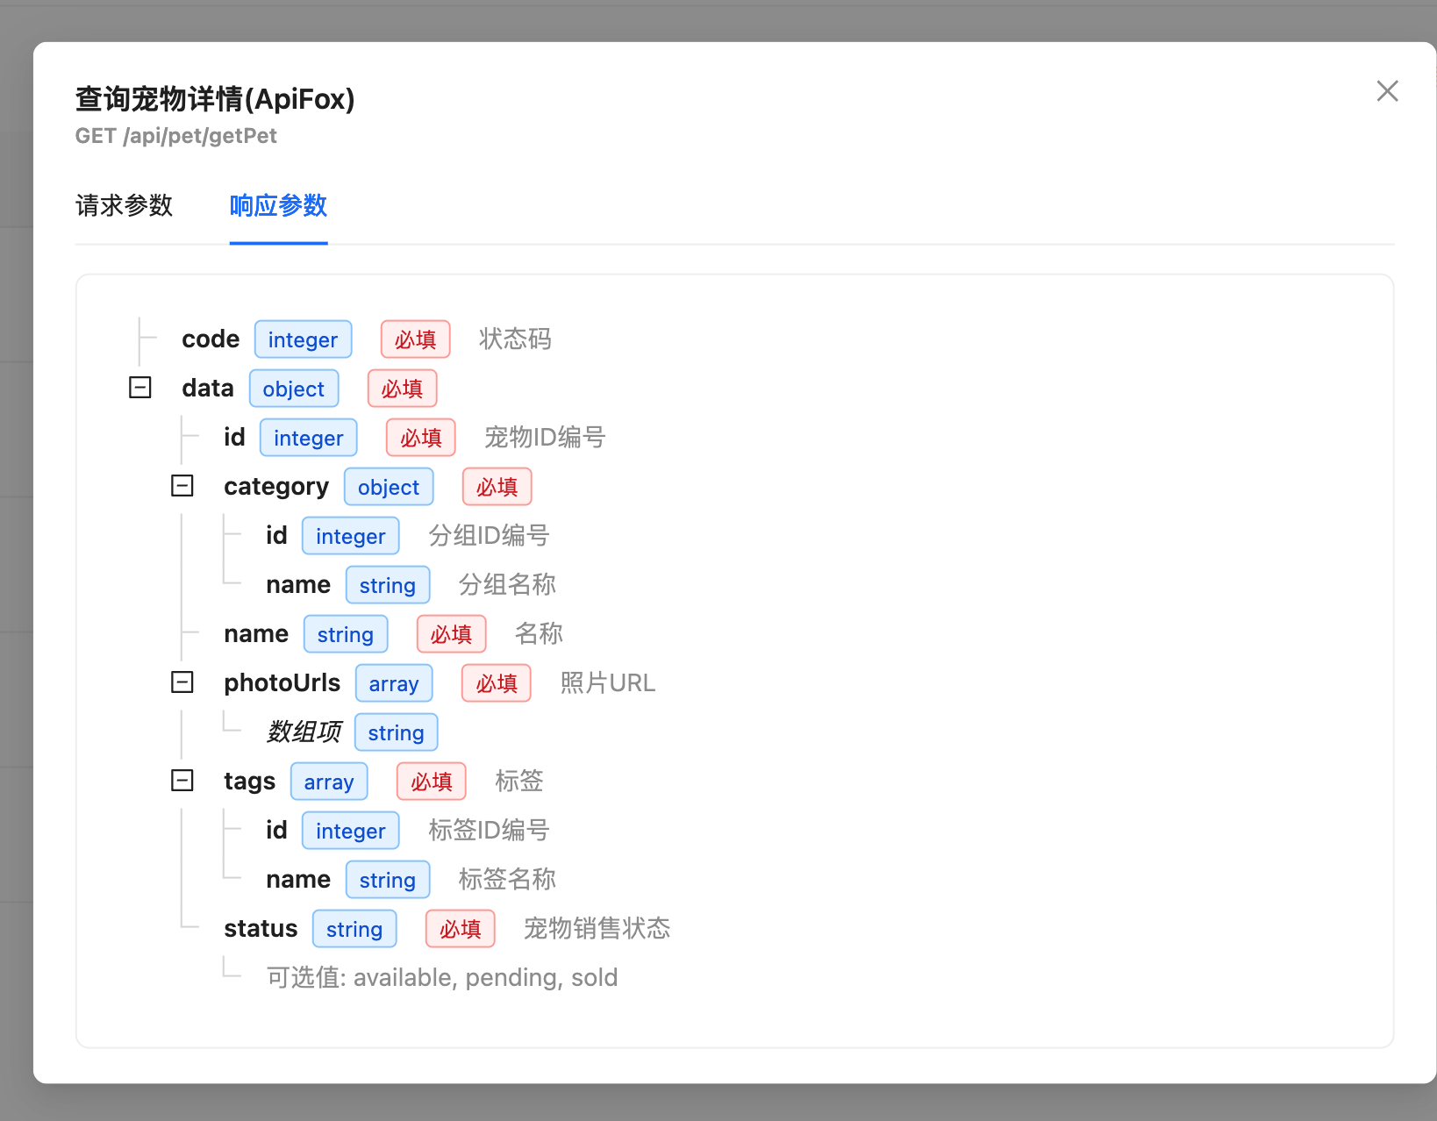Click the integer tag beside 标签ID编号
The image size is (1437, 1121).
click(x=350, y=831)
